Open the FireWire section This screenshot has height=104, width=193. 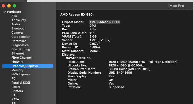tap(17, 62)
